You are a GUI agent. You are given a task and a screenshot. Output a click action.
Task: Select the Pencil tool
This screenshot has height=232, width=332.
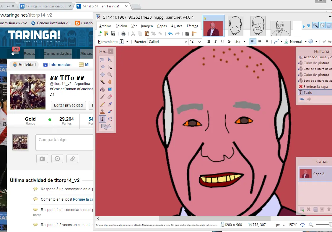click(x=102, y=104)
